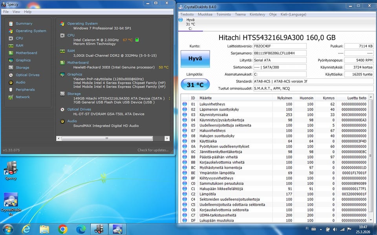Select Audio in the Speccy sidebar
The image size is (377, 235).
coord(20,82)
